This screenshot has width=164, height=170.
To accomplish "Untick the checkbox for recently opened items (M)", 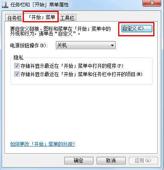I will (x=17, y=74).
